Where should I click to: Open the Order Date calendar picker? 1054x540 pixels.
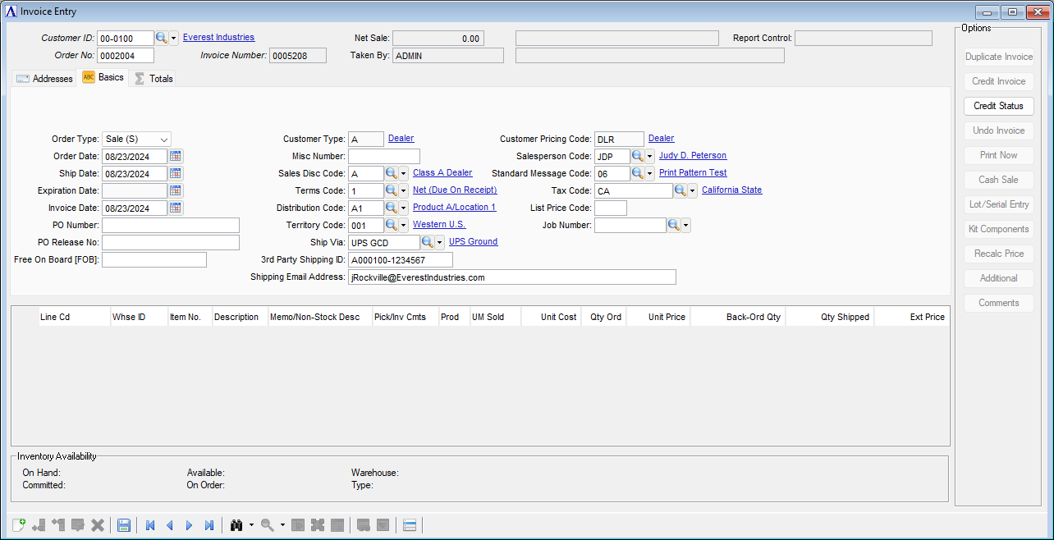click(176, 156)
